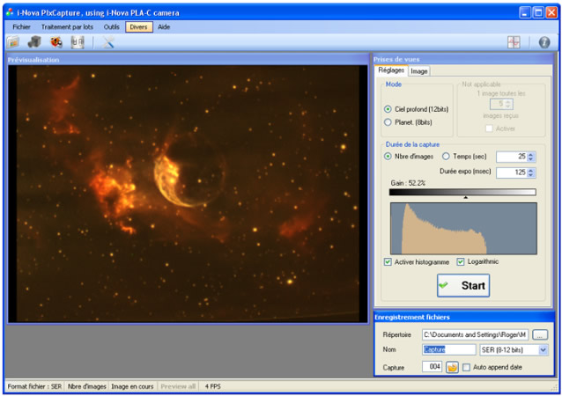Click the fourth toolbar icon before the separator
Screen dimensions: 562x396
coord(78,41)
